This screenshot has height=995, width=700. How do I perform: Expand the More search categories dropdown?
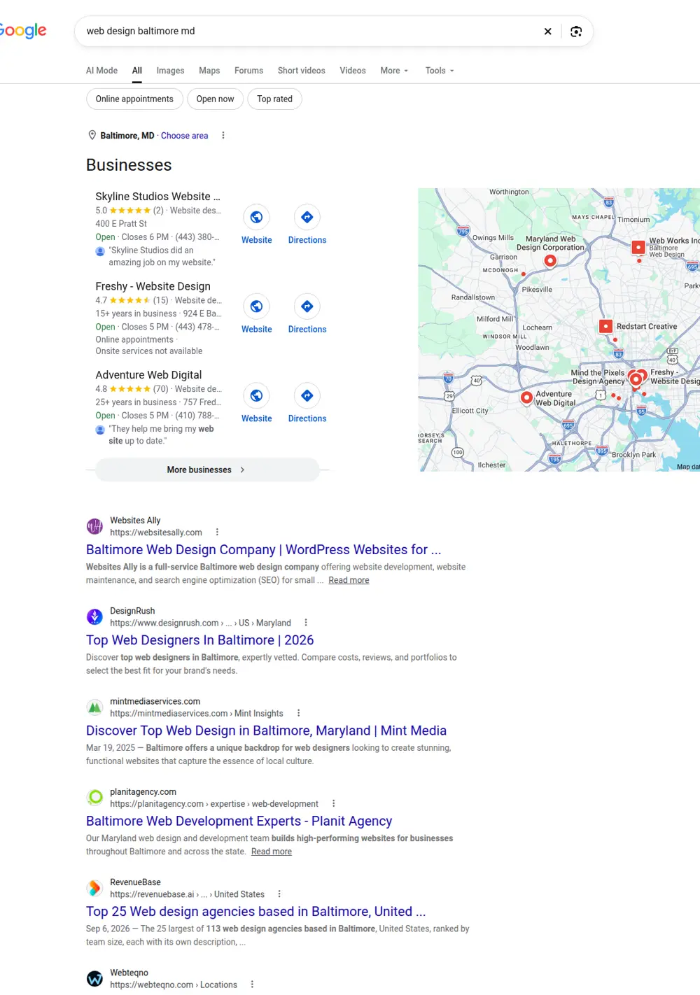click(394, 71)
